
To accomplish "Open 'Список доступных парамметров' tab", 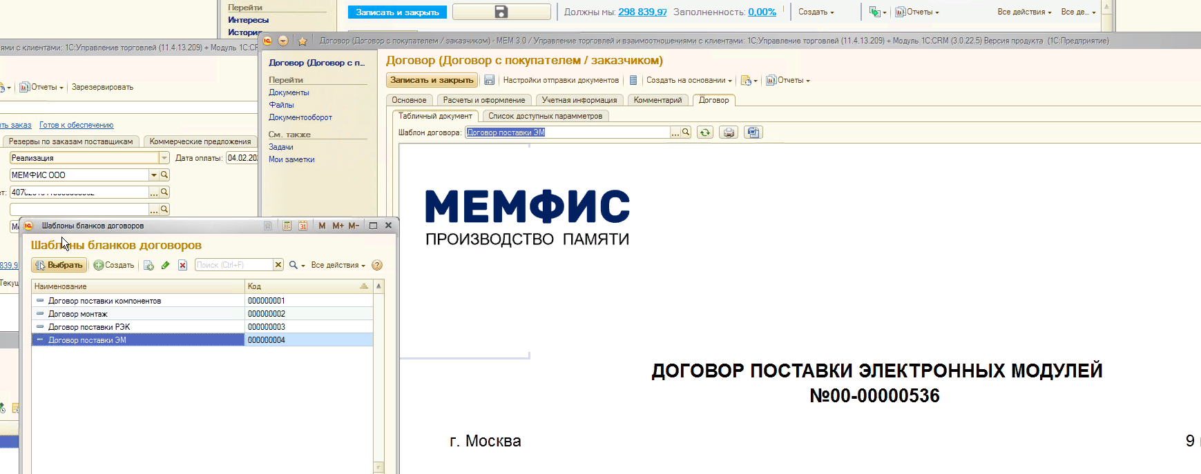I will coord(545,116).
